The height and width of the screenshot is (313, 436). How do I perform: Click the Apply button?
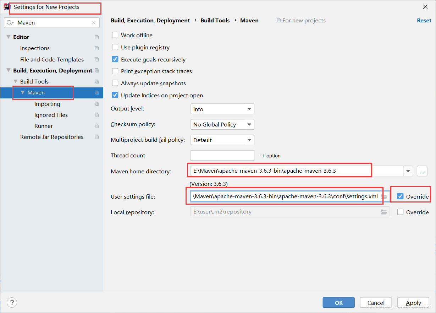pyautogui.click(x=413, y=303)
